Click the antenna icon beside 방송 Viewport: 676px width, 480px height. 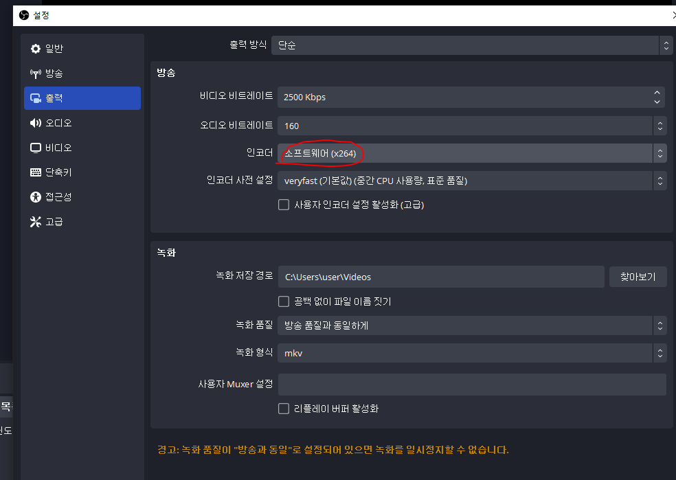35,73
